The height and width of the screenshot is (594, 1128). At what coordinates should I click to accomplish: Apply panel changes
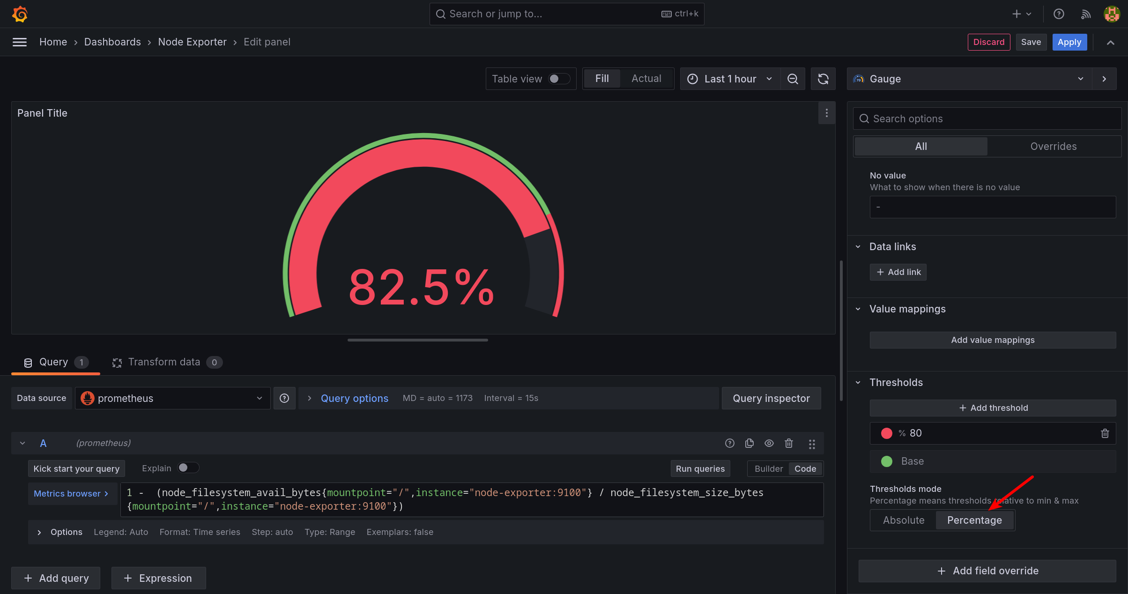click(x=1069, y=42)
